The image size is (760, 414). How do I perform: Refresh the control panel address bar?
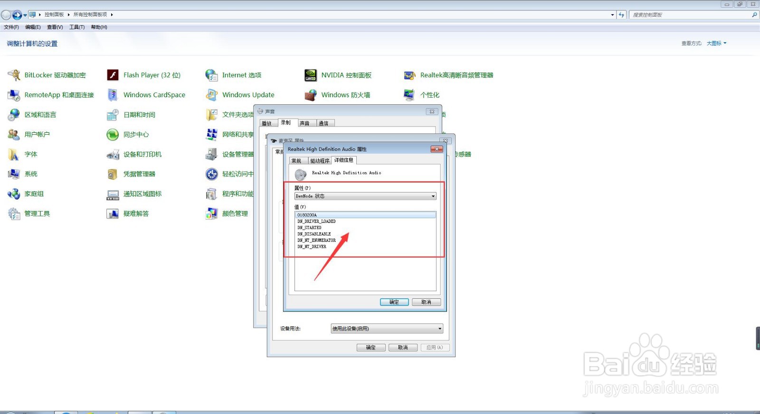[x=621, y=15]
